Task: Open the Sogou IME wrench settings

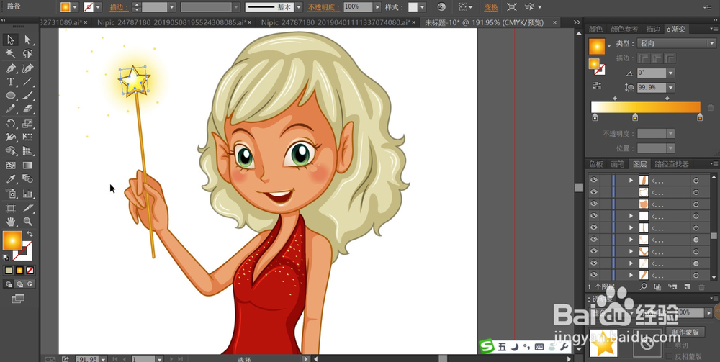Action: (564, 347)
